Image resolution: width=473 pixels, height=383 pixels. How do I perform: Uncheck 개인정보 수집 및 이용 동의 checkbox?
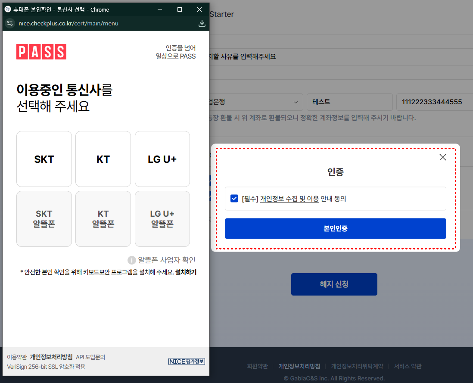pos(234,199)
